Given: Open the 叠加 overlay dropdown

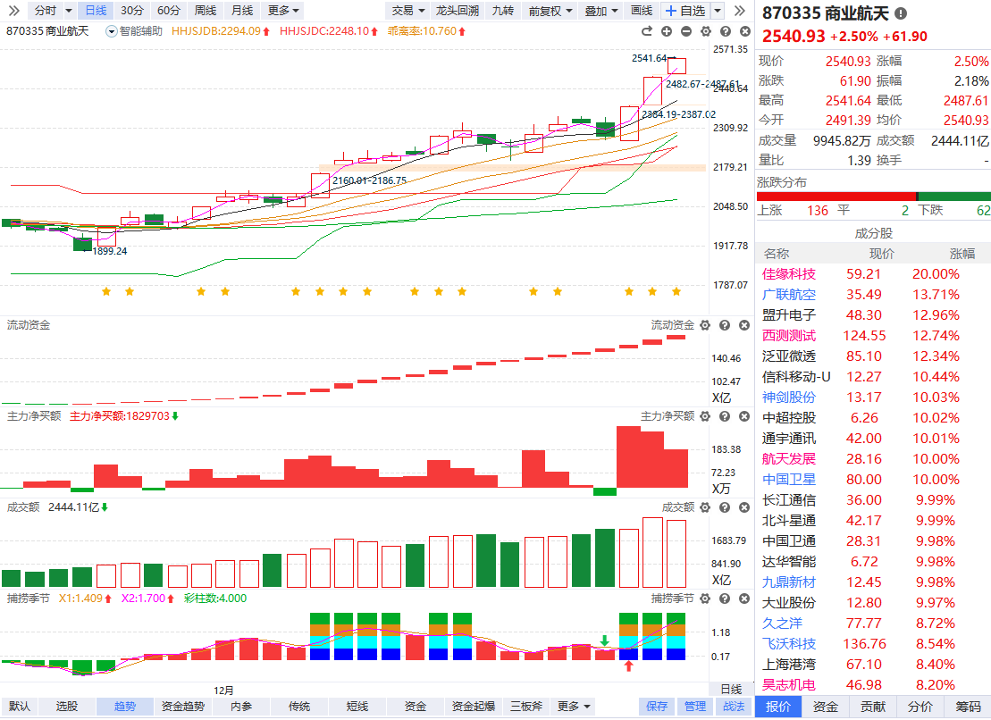Looking at the screenshot, I should pyautogui.click(x=601, y=11).
